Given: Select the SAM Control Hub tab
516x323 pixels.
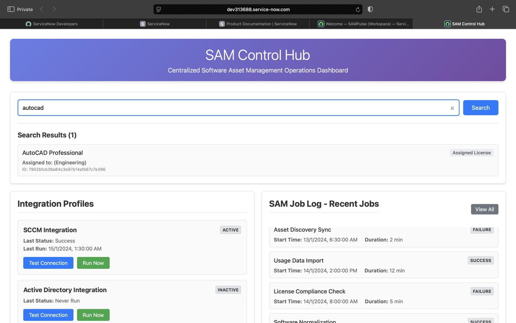Looking at the screenshot, I should tap(464, 24).
